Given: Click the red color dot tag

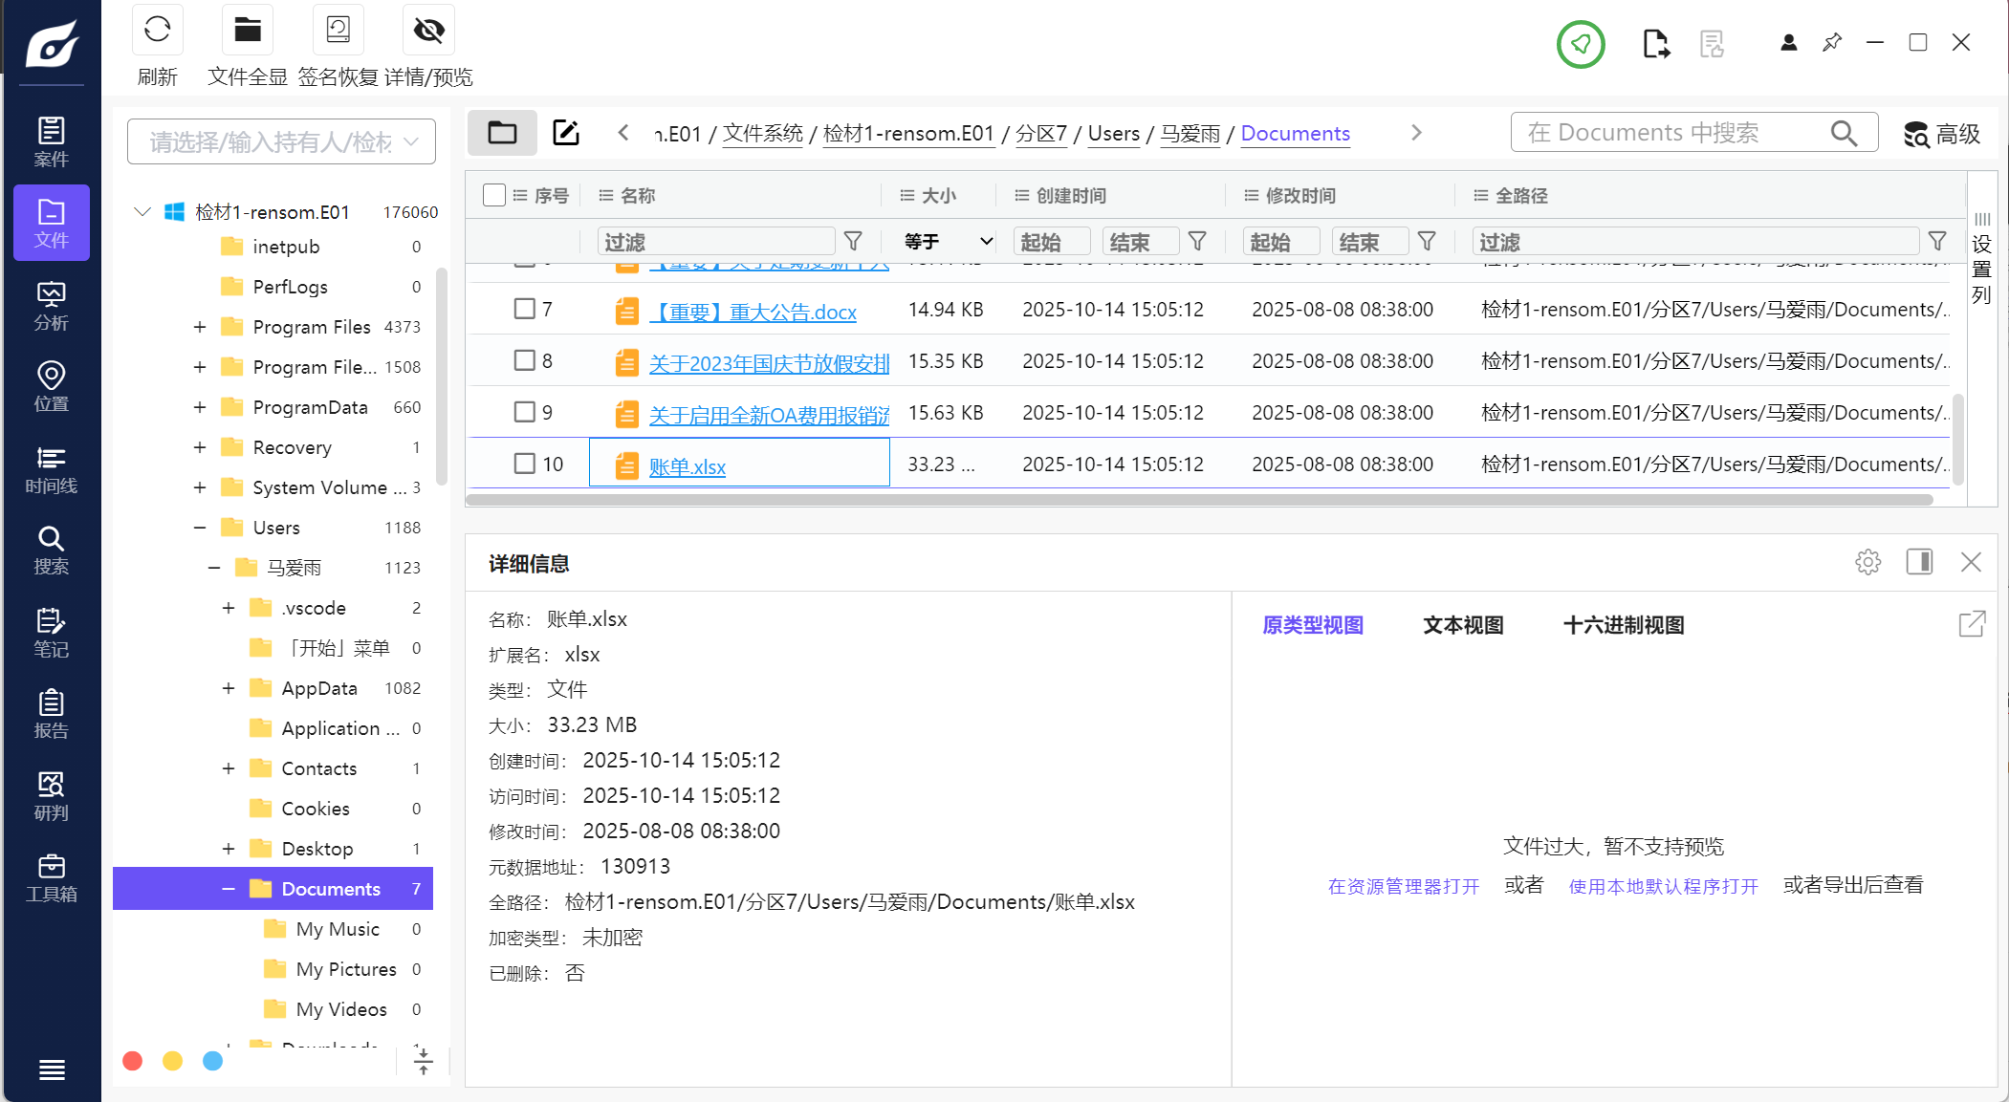Looking at the screenshot, I should [x=133, y=1061].
